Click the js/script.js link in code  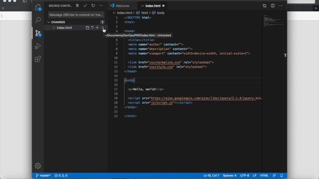(x=161, y=103)
